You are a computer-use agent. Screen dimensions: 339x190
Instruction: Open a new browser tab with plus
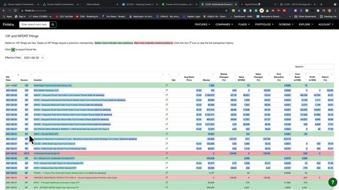click(322, 4)
